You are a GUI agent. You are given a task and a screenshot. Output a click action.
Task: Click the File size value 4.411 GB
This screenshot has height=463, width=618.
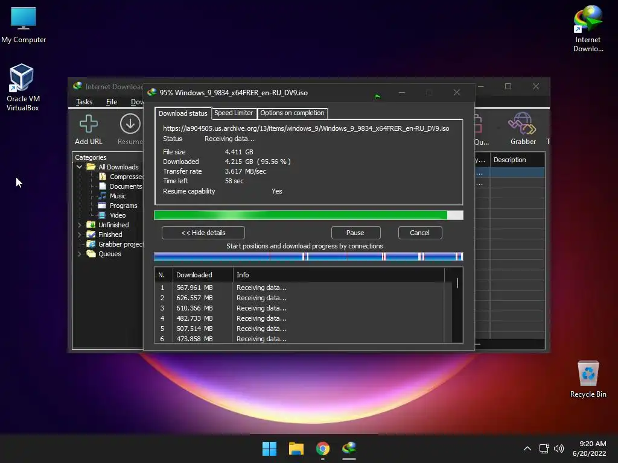coord(239,152)
